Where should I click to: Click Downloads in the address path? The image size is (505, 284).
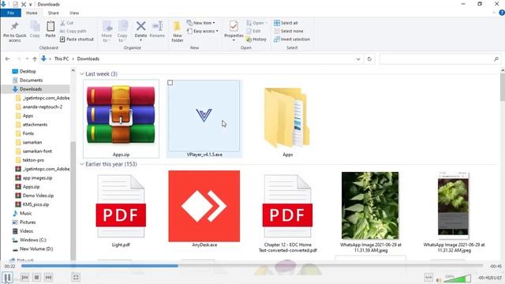(88, 59)
